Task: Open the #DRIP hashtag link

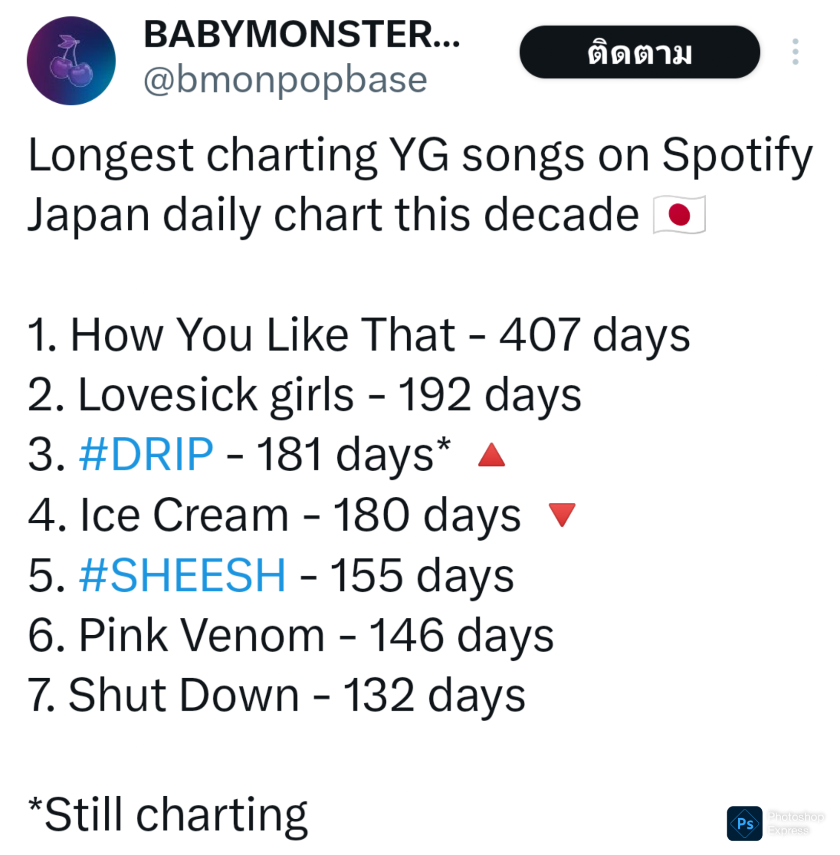Action: pyautogui.click(x=146, y=454)
